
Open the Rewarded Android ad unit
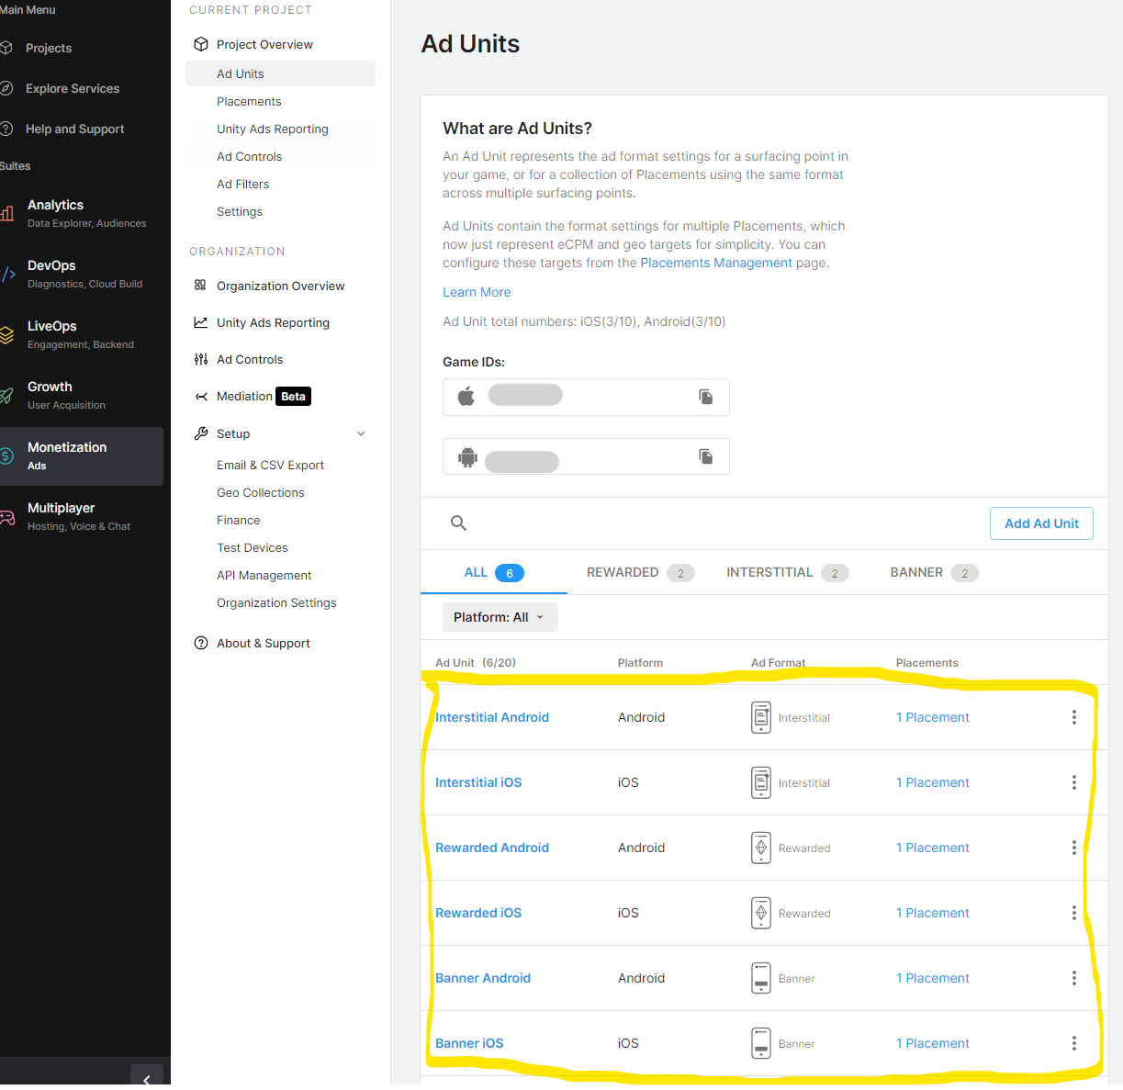(492, 848)
